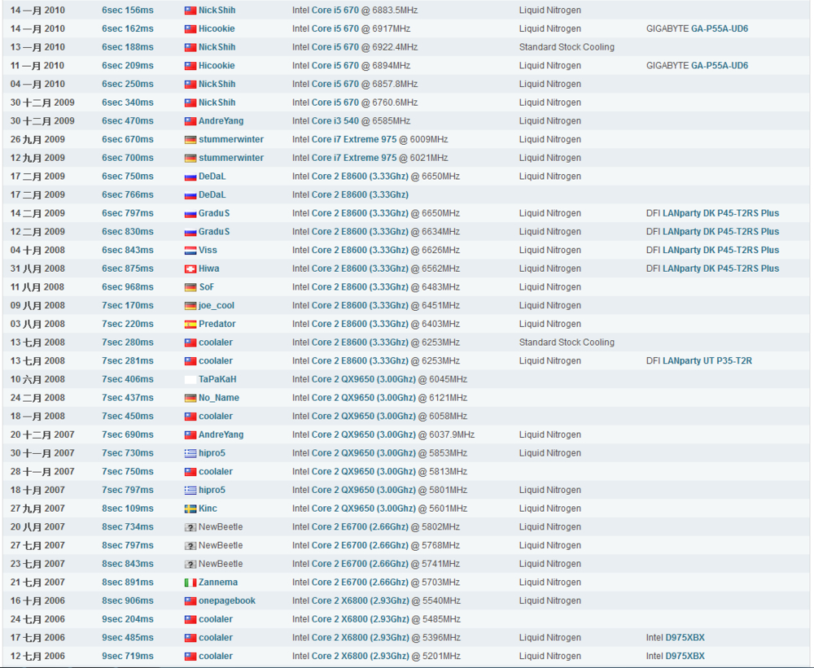The width and height of the screenshot is (814, 668).
Task: Click Taiwan flag beside NickShih 6sec 156ms
Action: click(190, 11)
